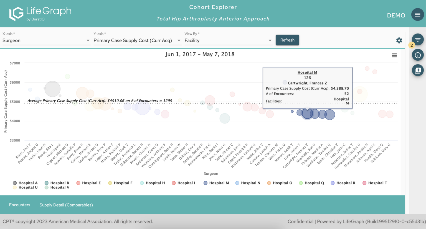
Task: Click the DEMO label in the header
Action: (396, 16)
